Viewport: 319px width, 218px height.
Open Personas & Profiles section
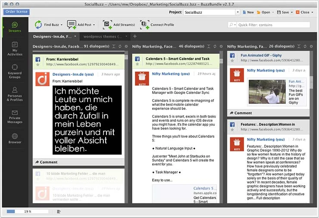coord(15,94)
